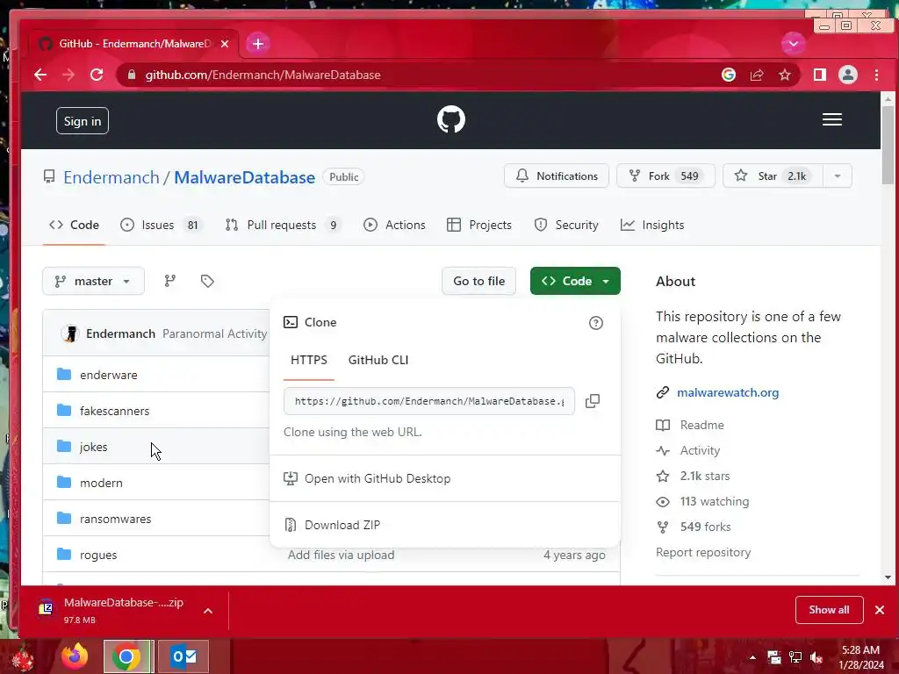Star the repository
899x674 pixels.
pos(773,176)
